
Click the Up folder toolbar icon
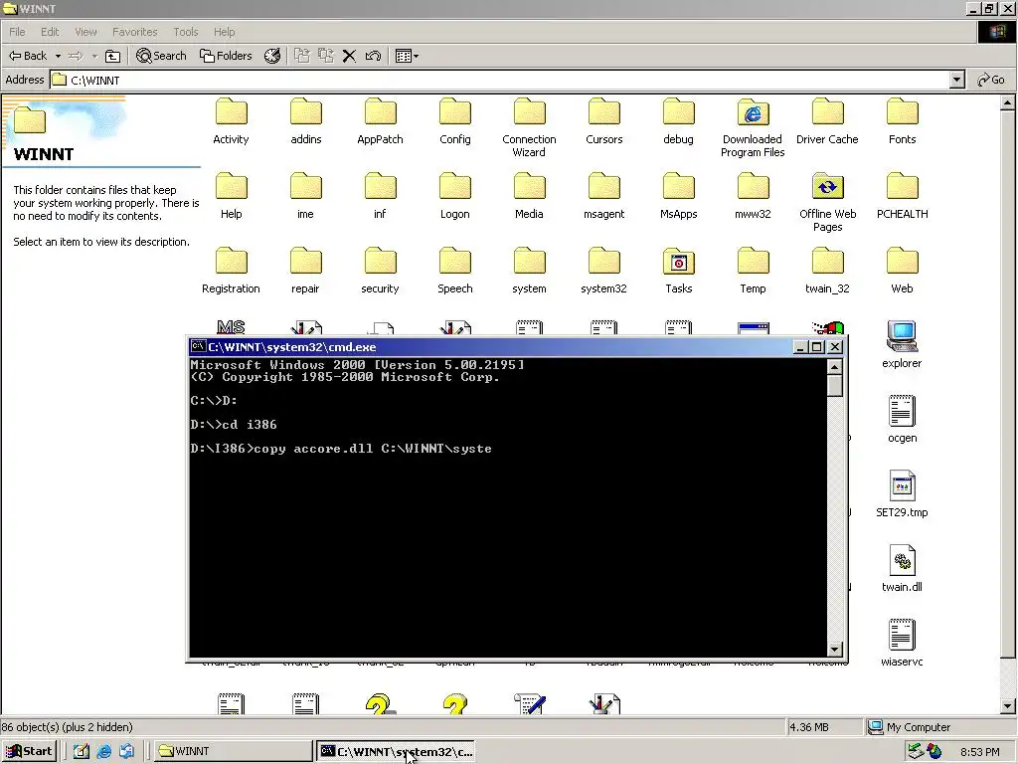(x=113, y=56)
